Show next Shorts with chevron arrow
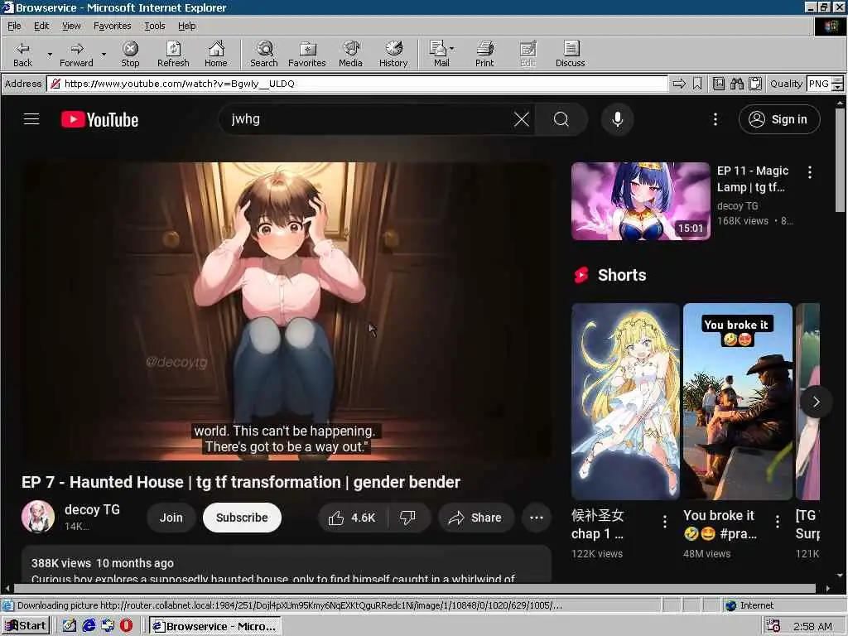 pyautogui.click(x=816, y=402)
